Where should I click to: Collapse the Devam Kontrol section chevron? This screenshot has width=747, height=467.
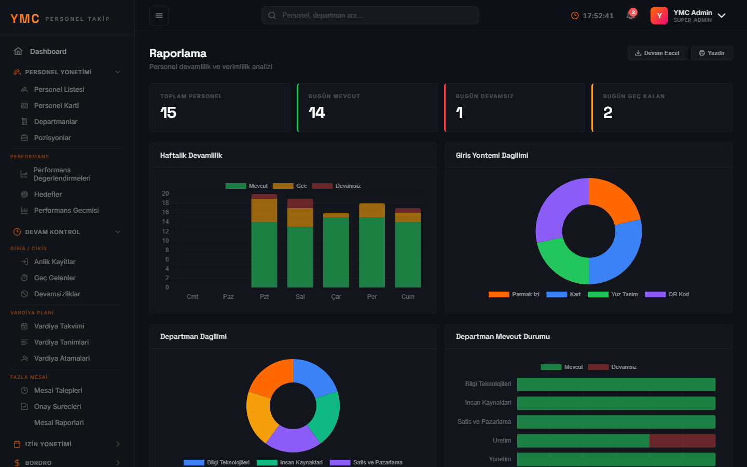(118, 232)
